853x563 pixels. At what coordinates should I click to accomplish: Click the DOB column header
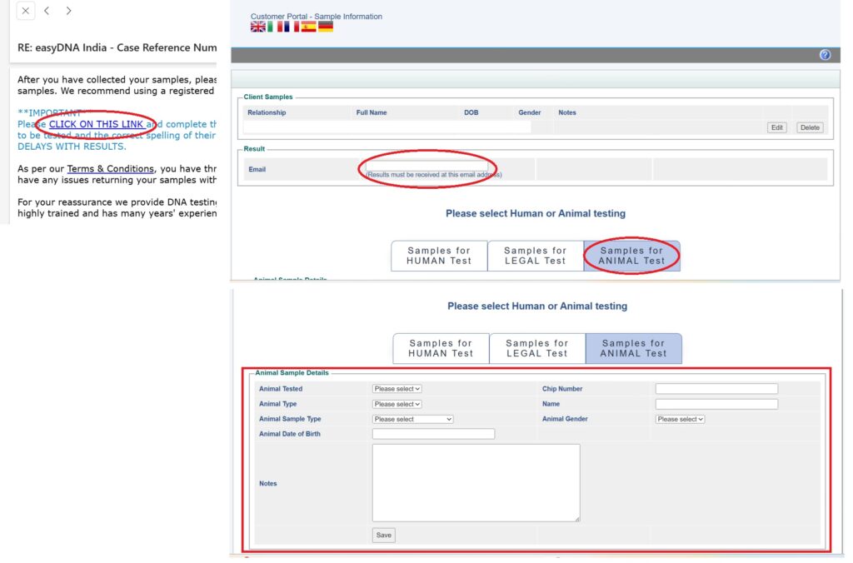(471, 112)
